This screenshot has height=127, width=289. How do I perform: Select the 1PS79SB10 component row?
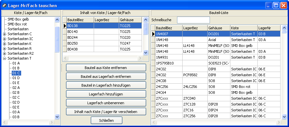coord(216,63)
